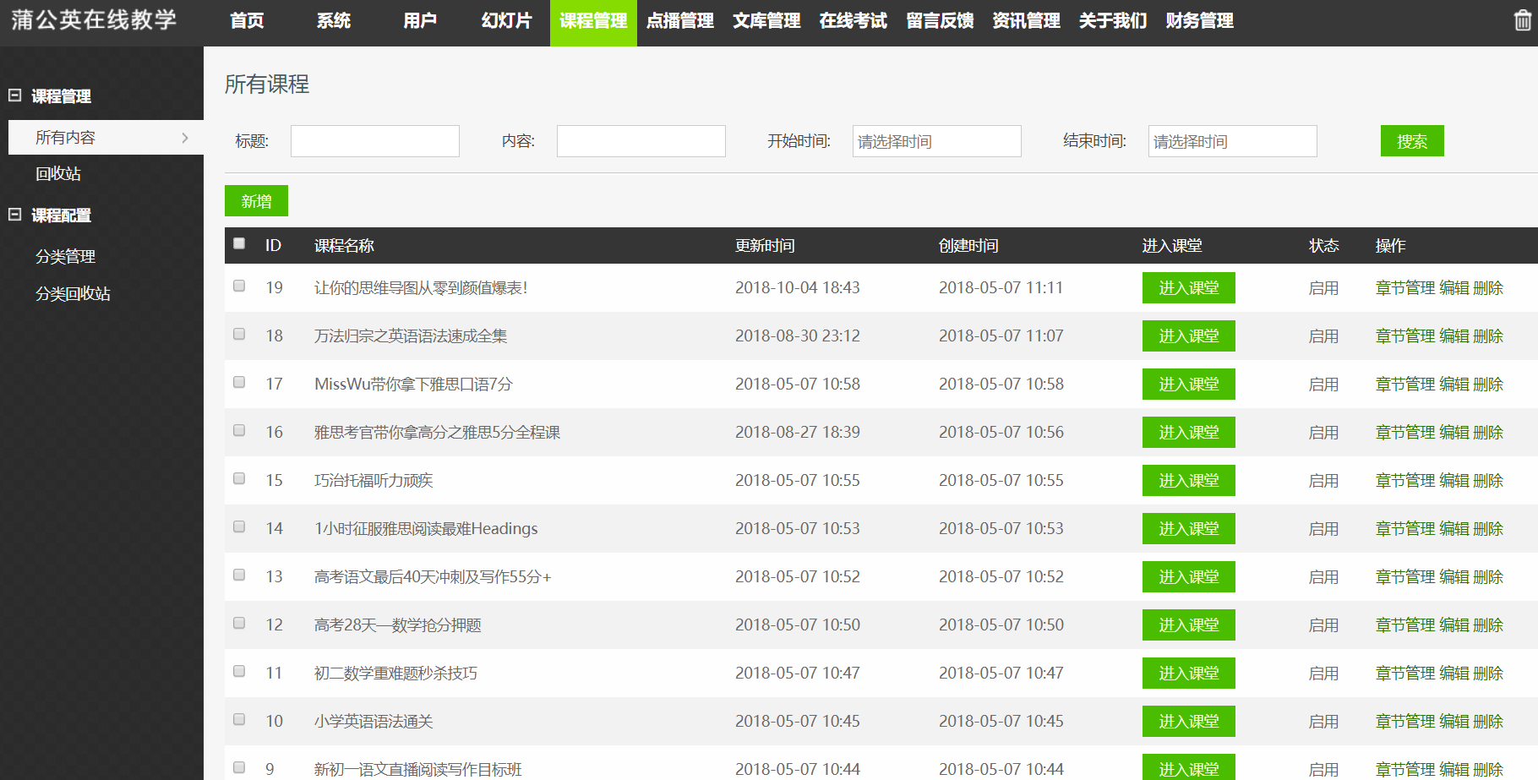Click course name 让你的思维导图从零到颜值爆表!
This screenshot has width=1538, height=780.
coord(421,287)
